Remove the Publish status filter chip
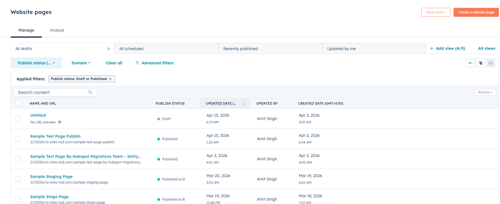The image size is (500, 204). pyautogui.click(x=110, y=79)
